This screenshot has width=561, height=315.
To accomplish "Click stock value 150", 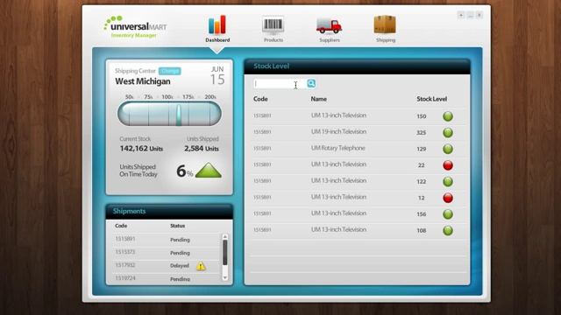I will (x=422, y=116).
